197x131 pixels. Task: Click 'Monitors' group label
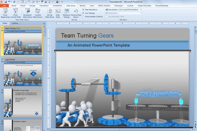tap(123, 20)
